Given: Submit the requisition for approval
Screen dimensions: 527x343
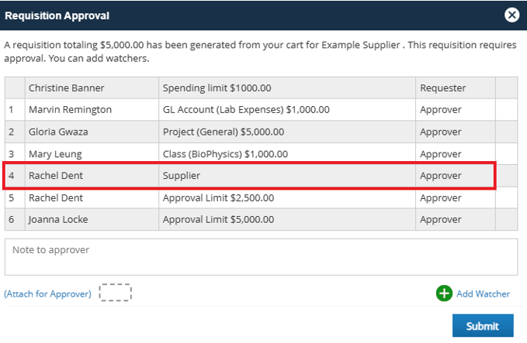Looking at the screenshot, I should (483, 325).
